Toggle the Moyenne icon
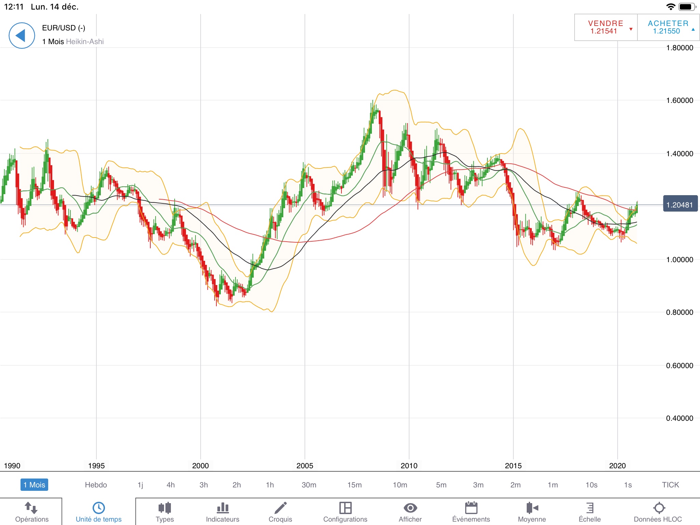 pos(532,508)
